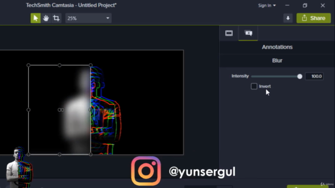Activate the Crop tool
The width and height of the screenshot is (335, 188).
pyautogui.click(x=56, y=18)
